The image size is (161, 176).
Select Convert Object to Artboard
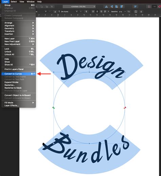tap(19, 95)
